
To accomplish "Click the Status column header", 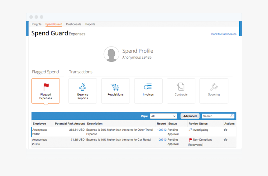I will (172, 124).
